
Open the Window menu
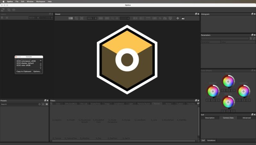point(30,2)
